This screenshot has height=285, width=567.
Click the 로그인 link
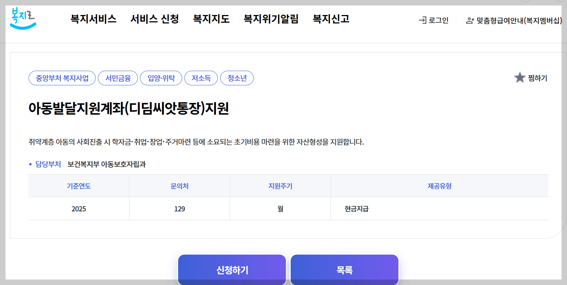pos(438,21)
